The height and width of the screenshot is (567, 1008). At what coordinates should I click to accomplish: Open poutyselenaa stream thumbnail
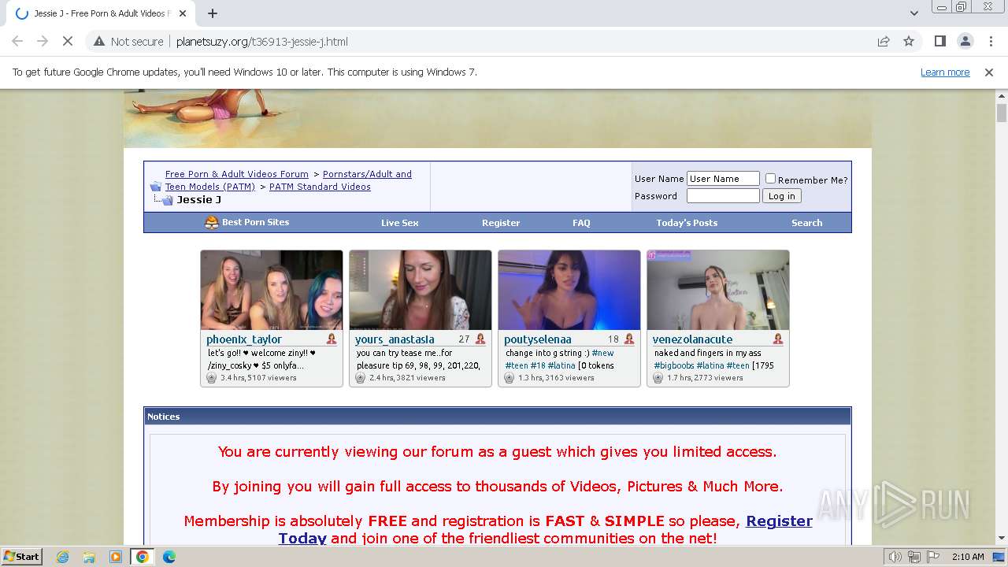(569, 290)
